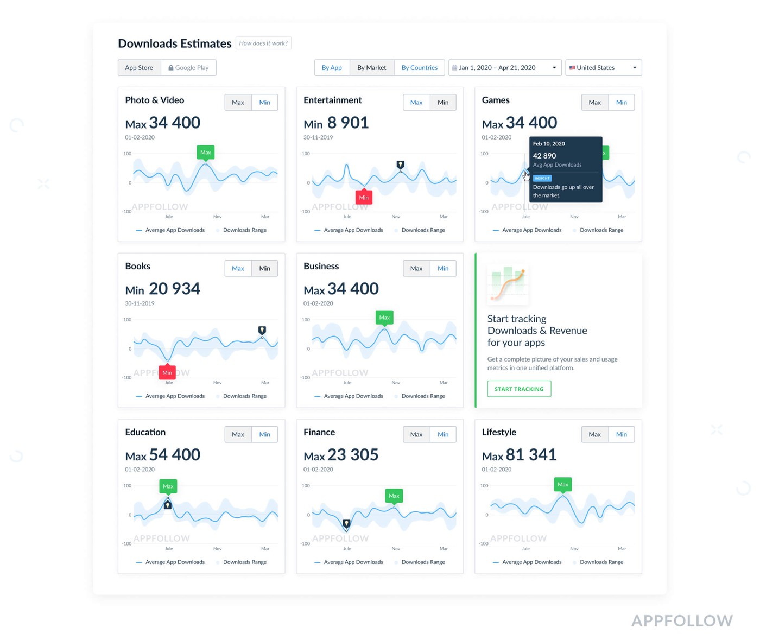
Task: Click the red Min marker in Books chart
Action: [167, 372]
